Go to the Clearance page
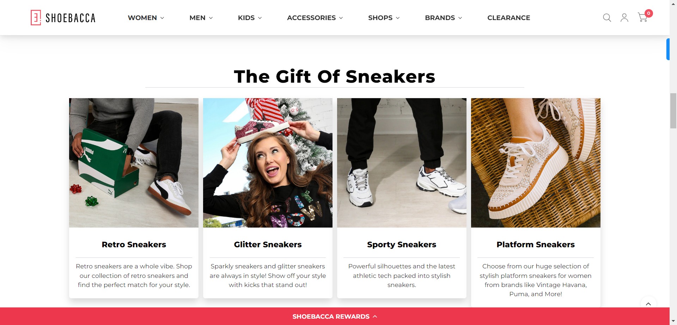The height and width of the screenshot is (325, 677). point(508,18)
